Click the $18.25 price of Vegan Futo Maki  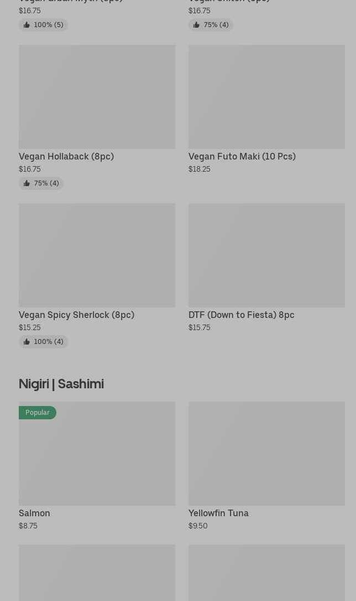click(199, 169)
